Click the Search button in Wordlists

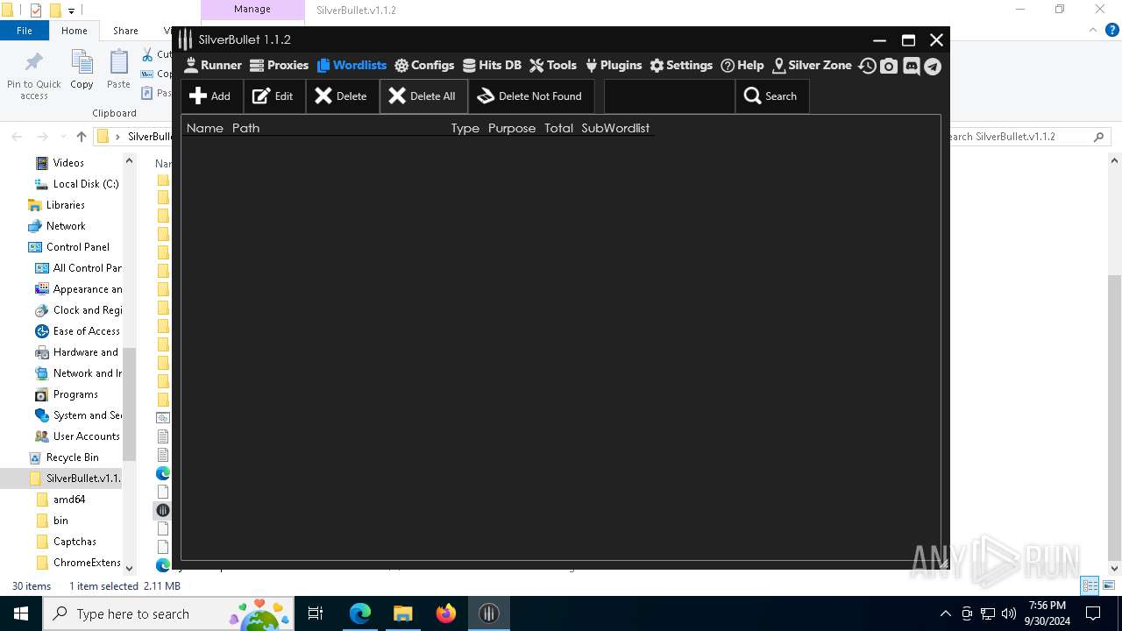pos(771,96)
